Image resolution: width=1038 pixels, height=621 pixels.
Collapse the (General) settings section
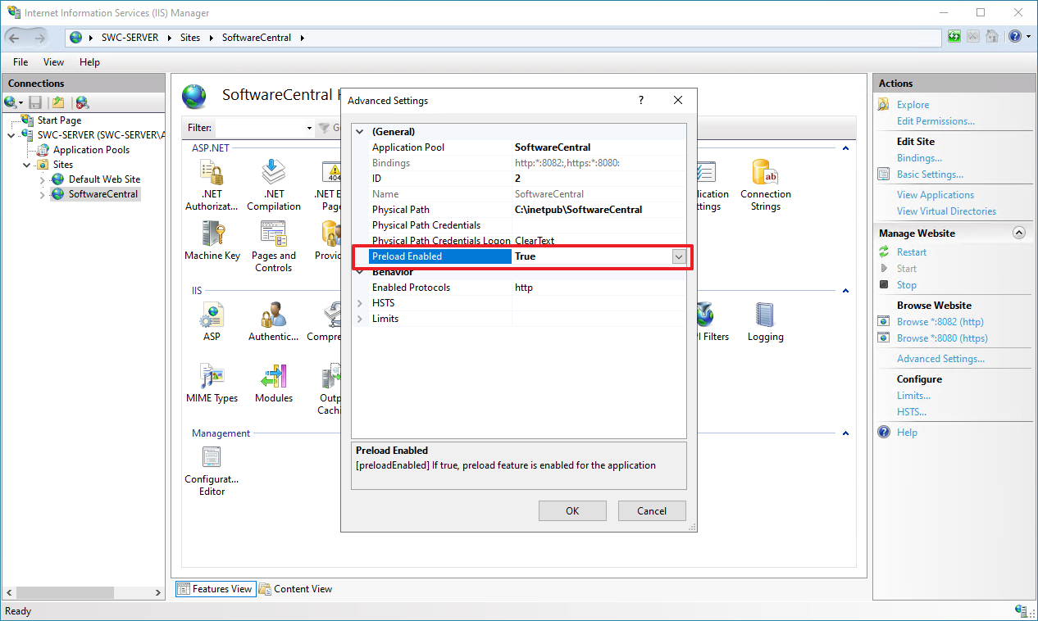[x=359, y=132]
